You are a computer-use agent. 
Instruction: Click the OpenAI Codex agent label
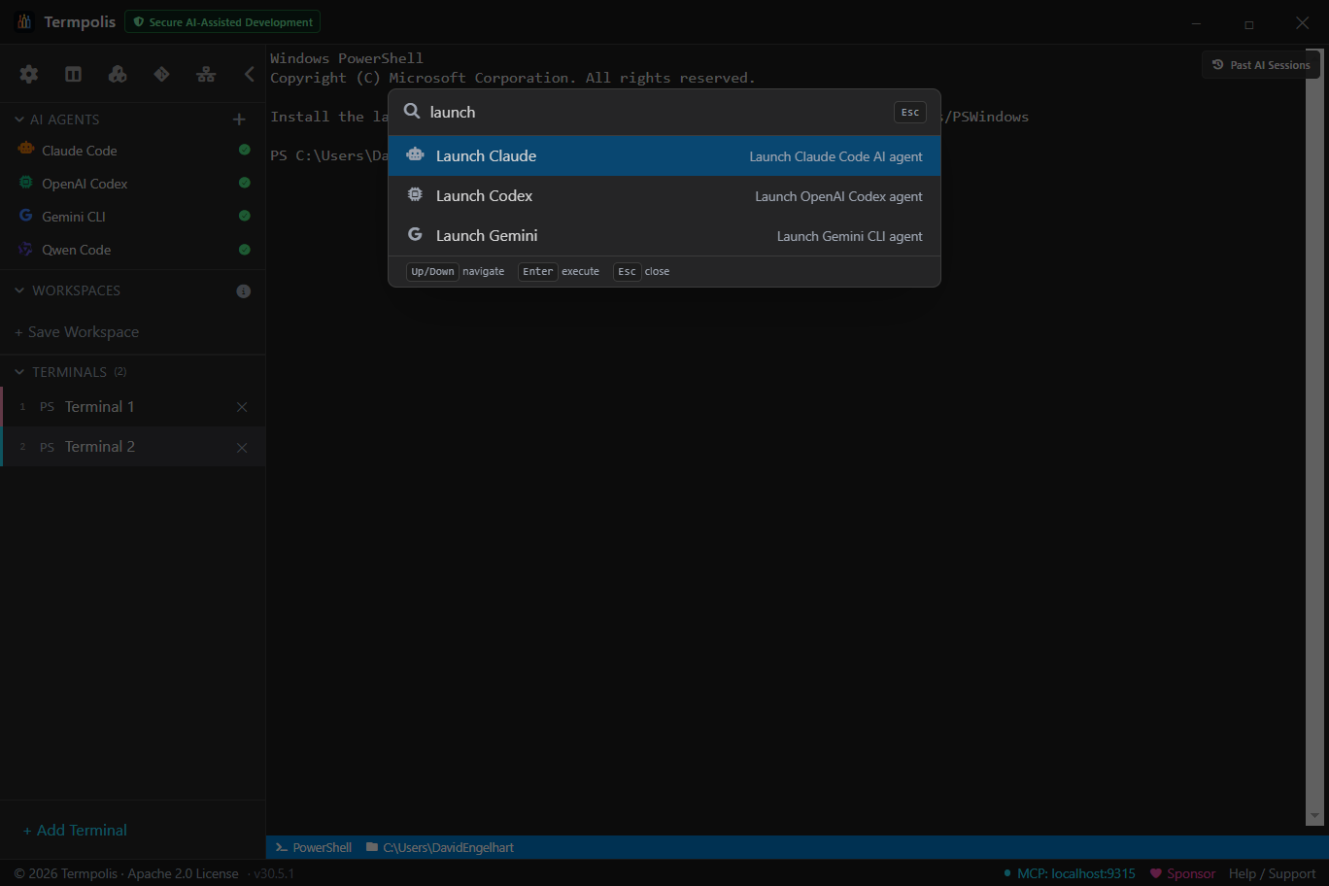(x=85, y=184)
